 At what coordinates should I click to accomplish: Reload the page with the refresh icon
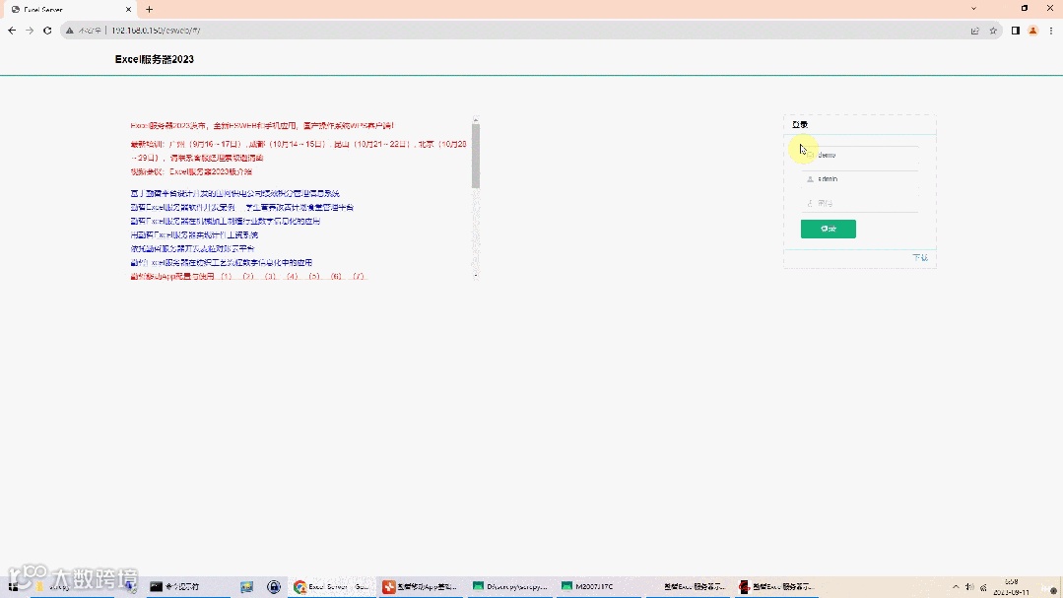click(47, 31)
